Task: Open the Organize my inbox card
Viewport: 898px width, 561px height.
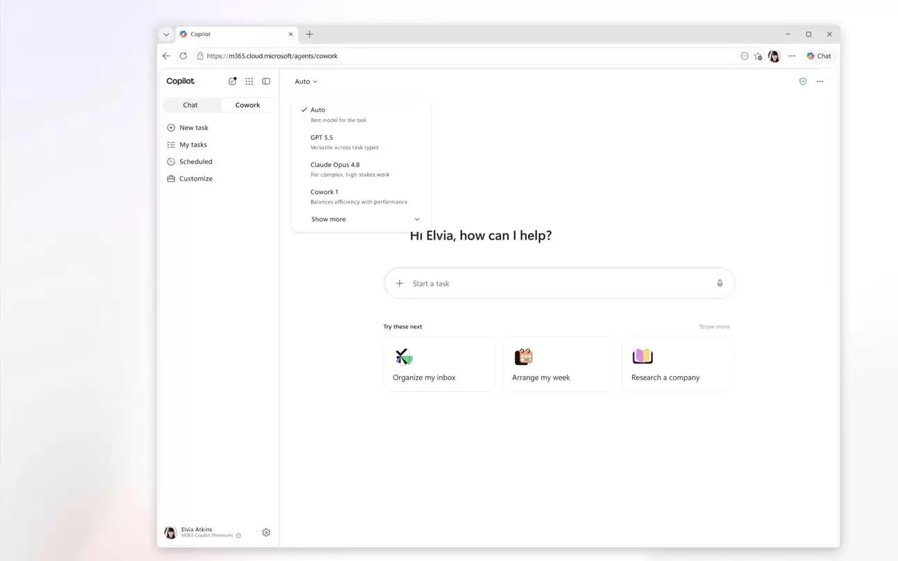Action: [439, 364]
